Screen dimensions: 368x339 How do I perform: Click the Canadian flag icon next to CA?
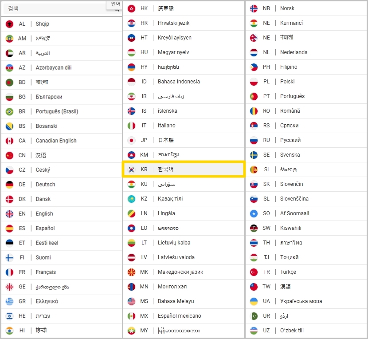9,141
